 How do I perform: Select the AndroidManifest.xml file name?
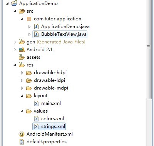click(50, 134)
